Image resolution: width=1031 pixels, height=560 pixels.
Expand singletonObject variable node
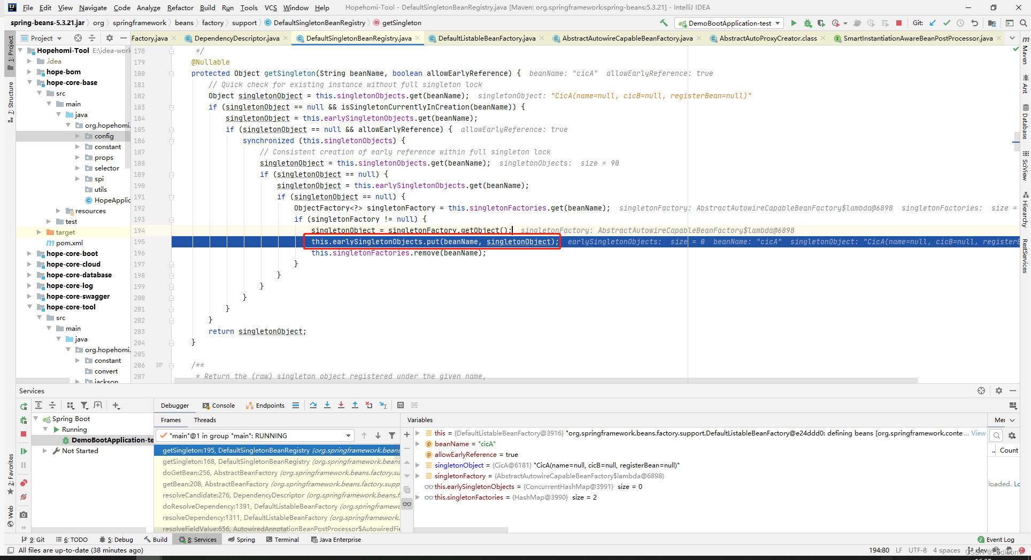point(418,465)
